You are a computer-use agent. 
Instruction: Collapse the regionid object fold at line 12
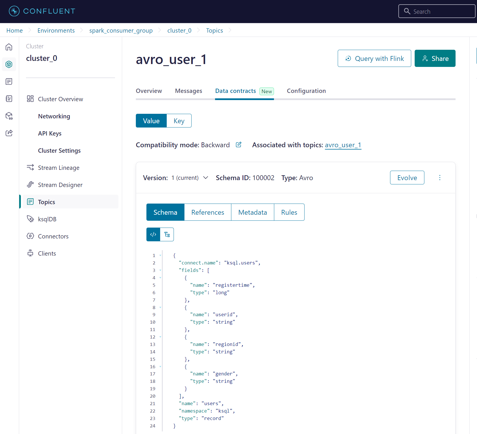[x=160, y=337]
